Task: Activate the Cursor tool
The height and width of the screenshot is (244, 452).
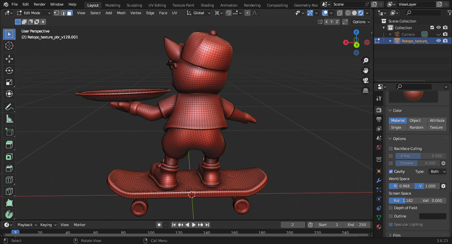Action: click(x=9, y=46)
